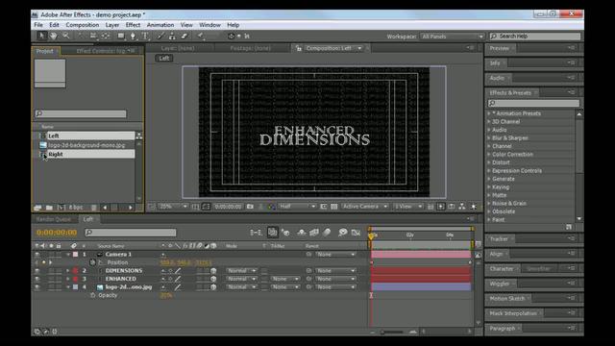Click the new folder icon in Project panel

(x=49, y=208)
